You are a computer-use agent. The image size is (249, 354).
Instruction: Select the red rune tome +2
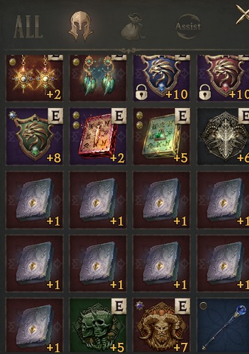point(98,136)
